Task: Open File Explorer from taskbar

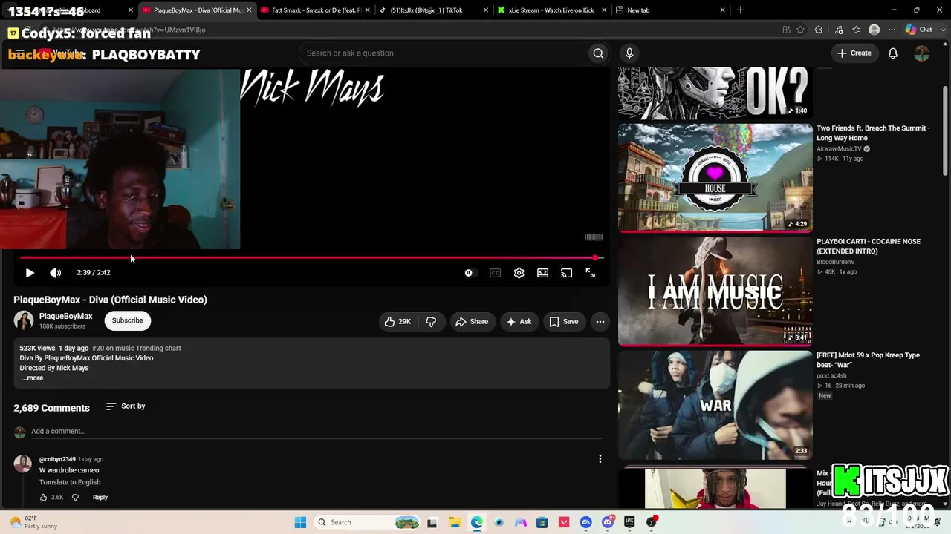Action: (x=455, y=522)
